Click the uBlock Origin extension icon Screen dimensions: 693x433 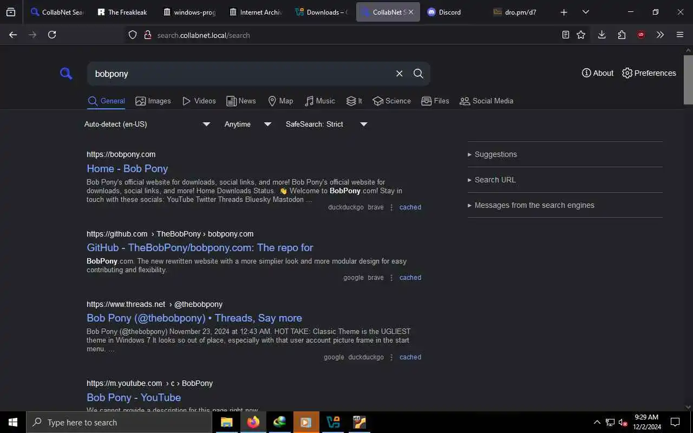641,35
